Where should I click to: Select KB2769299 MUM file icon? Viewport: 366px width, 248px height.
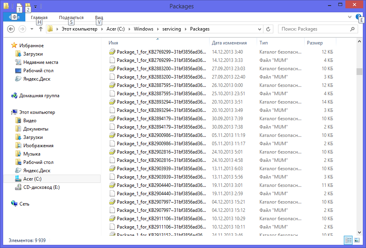point(112,60)
